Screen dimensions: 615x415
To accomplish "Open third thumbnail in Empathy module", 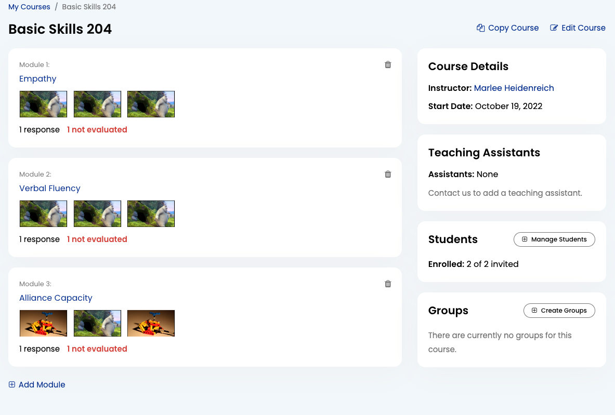I will pyautogui.click(x=151, y=104).
